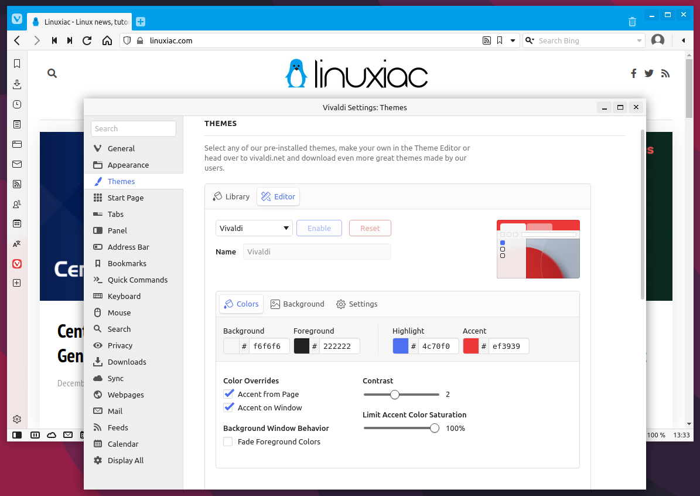The height and width of the screenshot is (496, 700).
Task: Bookmark the current page
Action: tap(500, 40)
